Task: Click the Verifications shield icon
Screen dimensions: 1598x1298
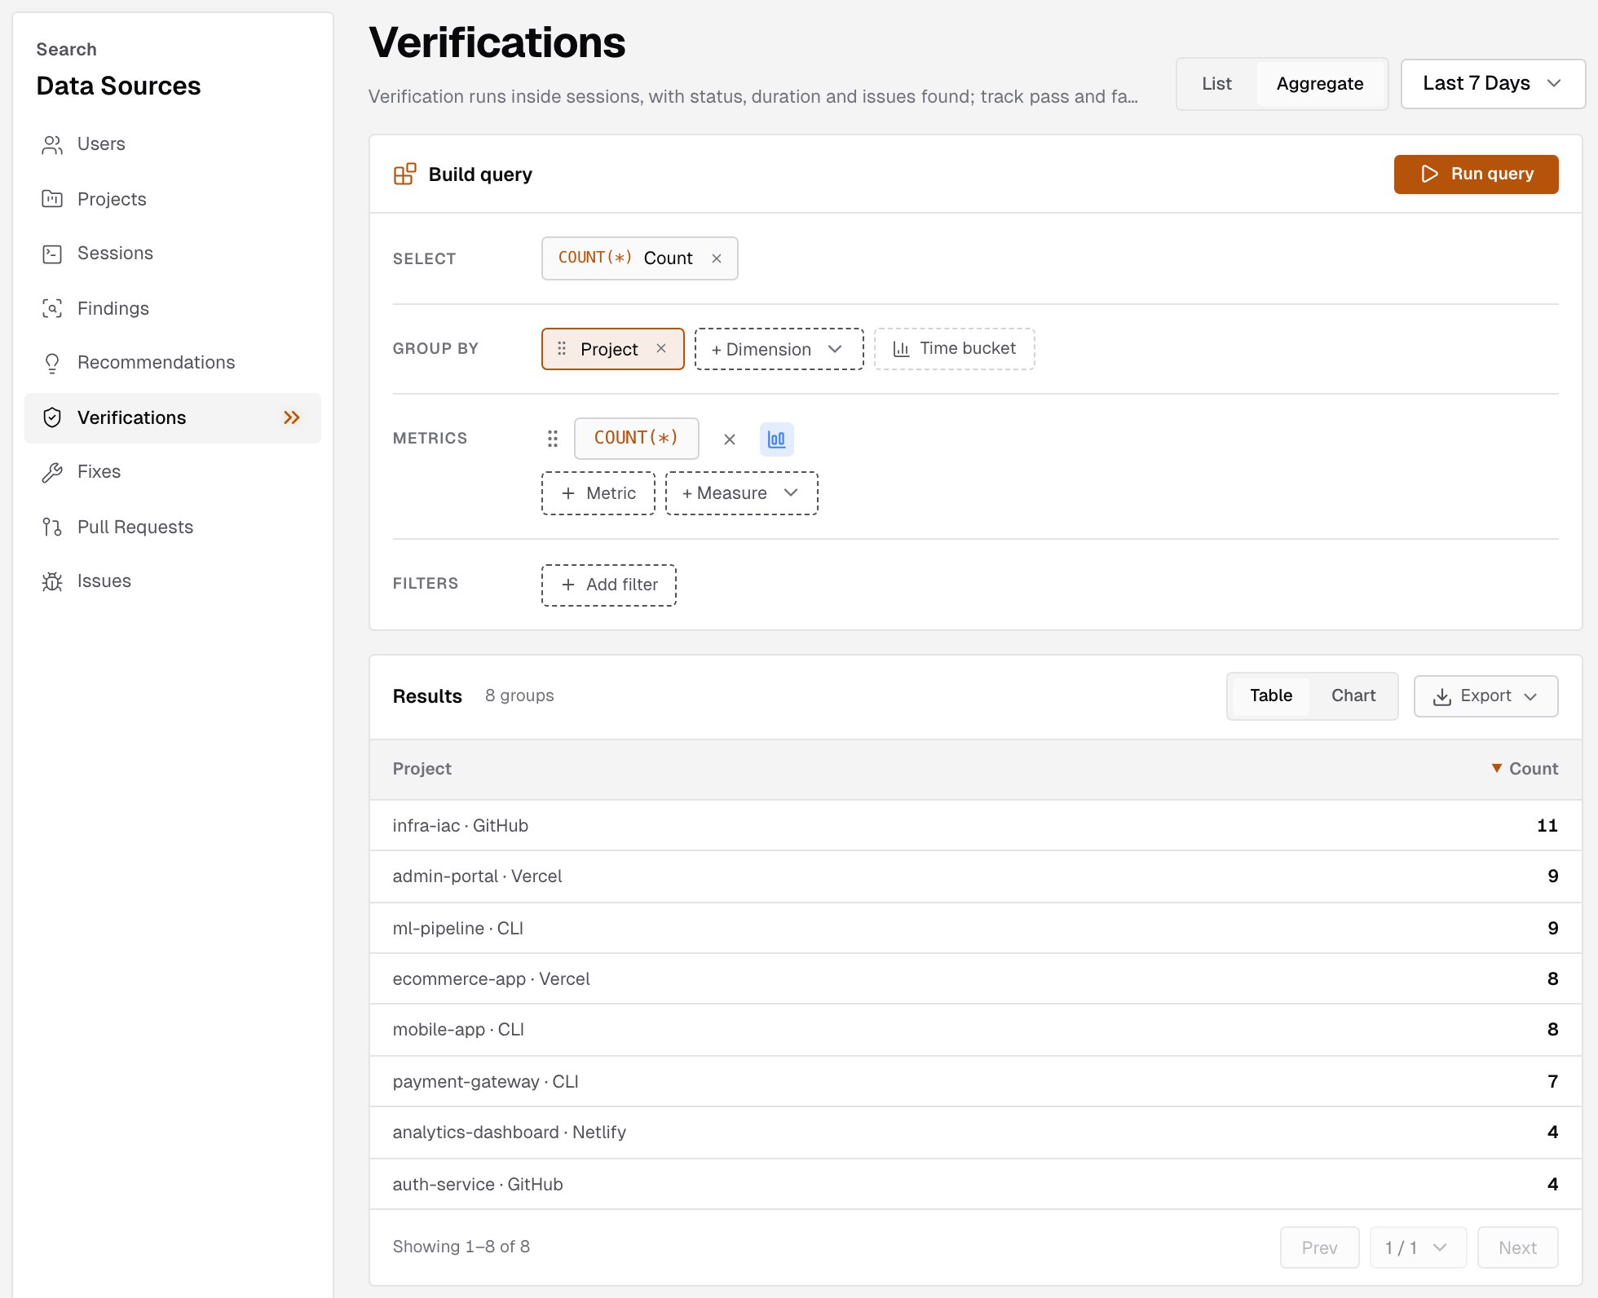Action: pyautogui.click(x=52, y=417)
